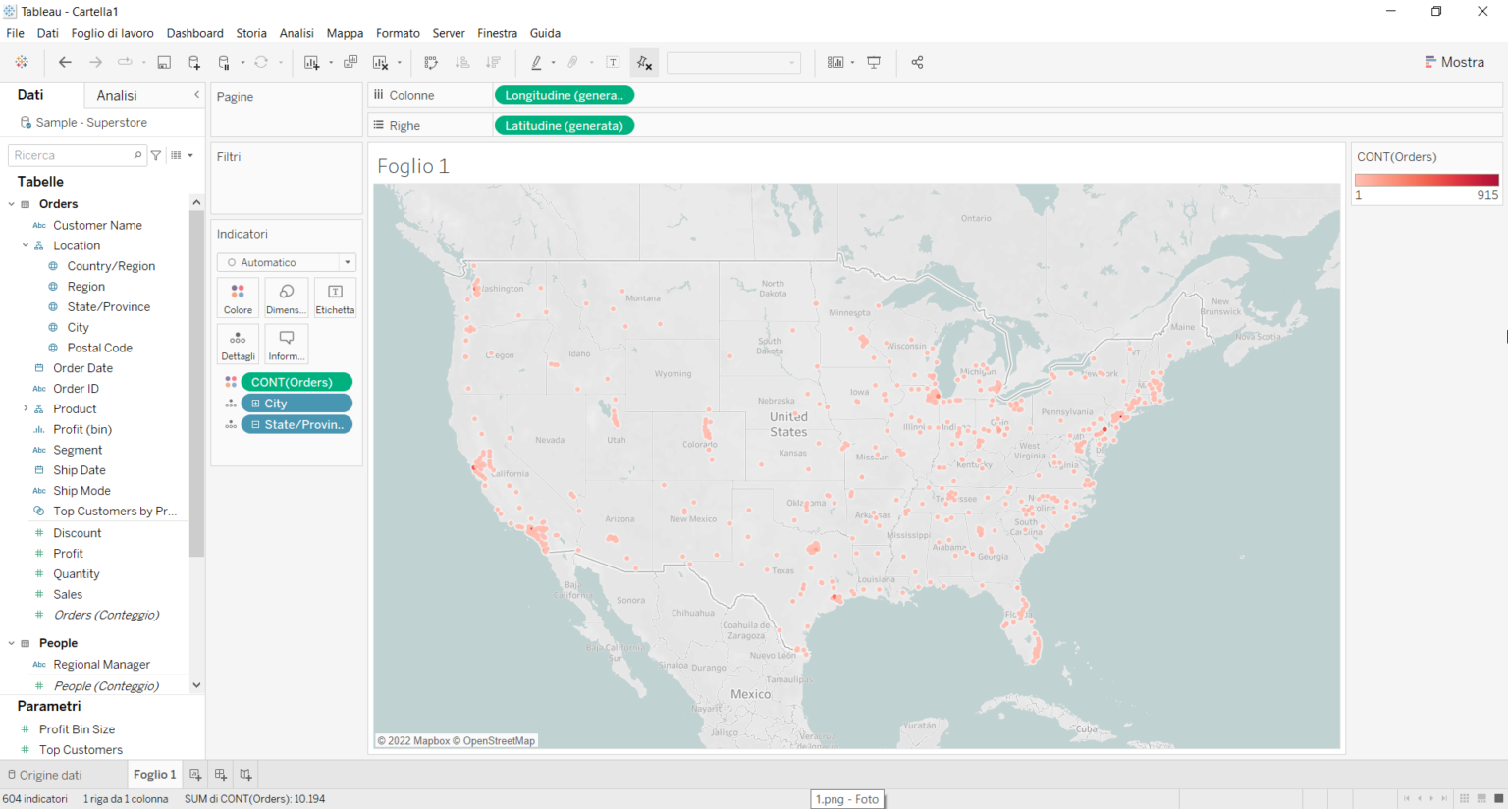Select the Colore card in Indicatori
This screenshot has width=1508, height=809.
[x=238, y=297]
